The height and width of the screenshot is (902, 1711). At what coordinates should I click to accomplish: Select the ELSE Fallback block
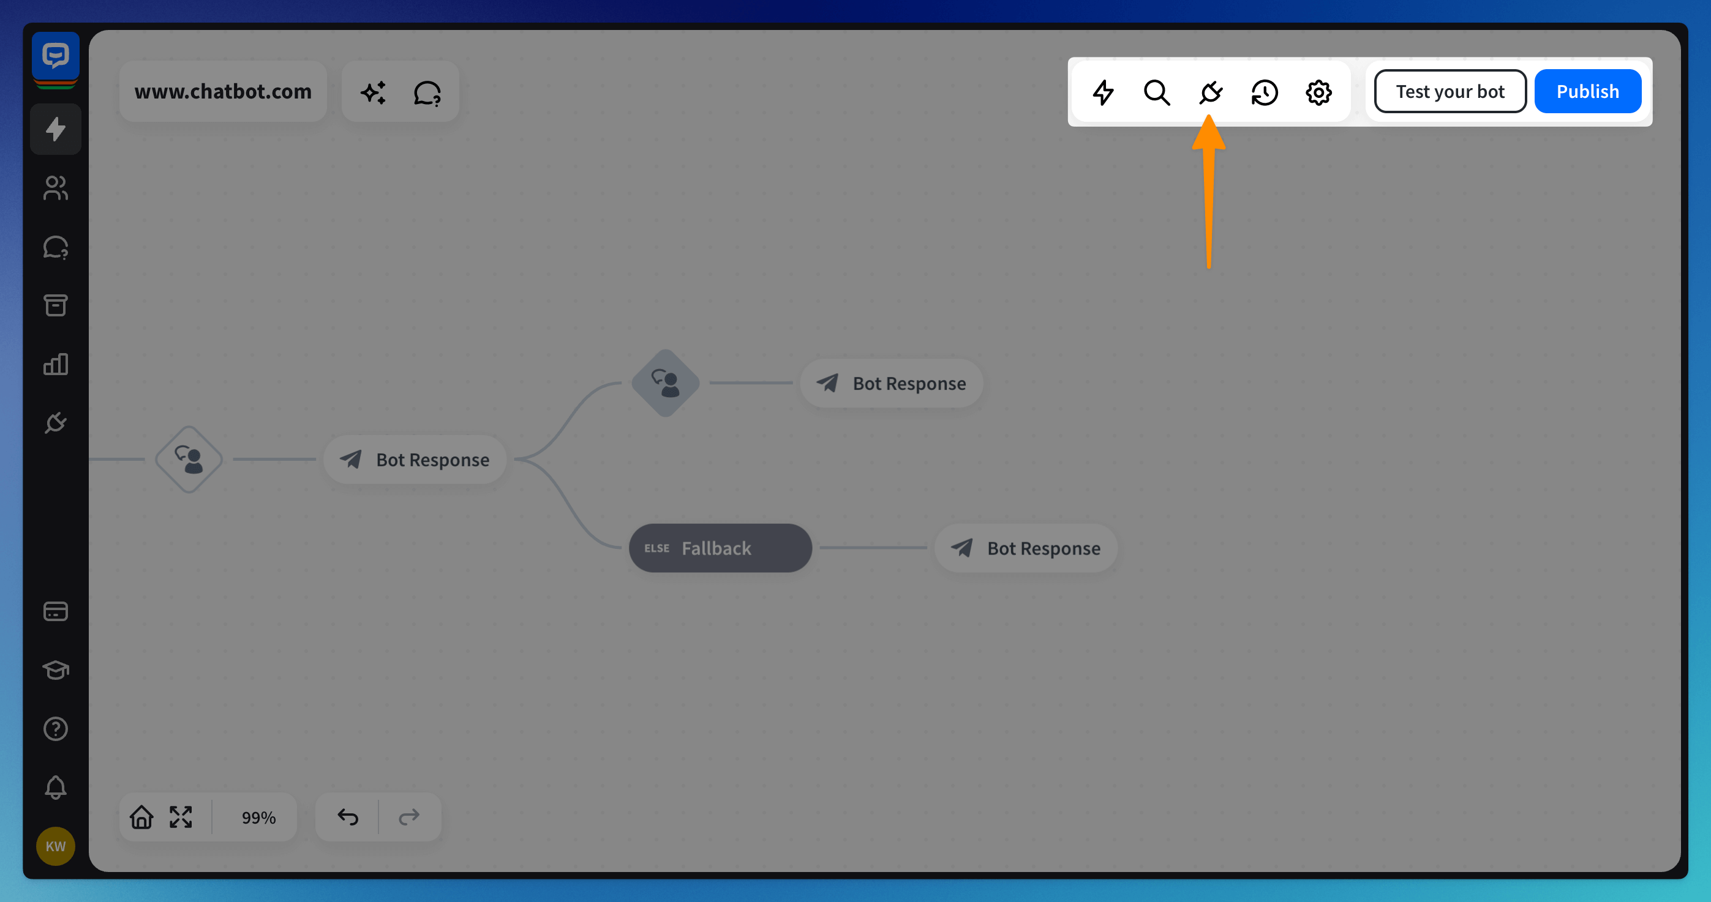coord(721,548)
